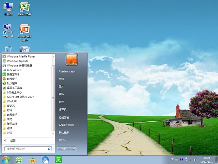Viewport: 218px width, 164px height.
Task: Click the CH input language indicator
Action: click(x=172, y=160)
